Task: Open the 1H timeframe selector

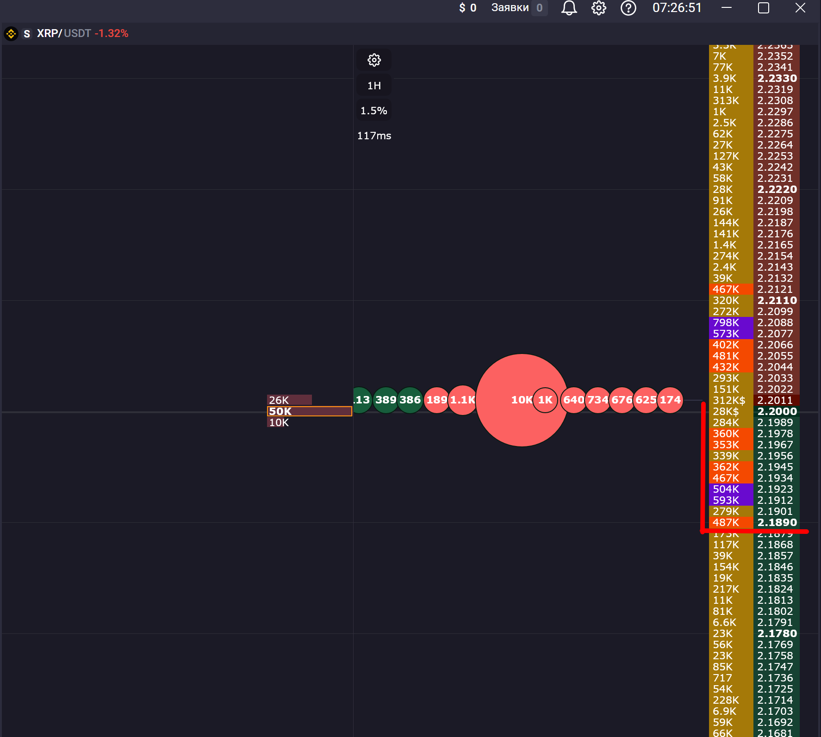Action: pos(374,86)
